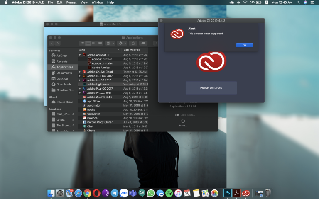Open the Apple menu
The image size is (319, 199).
click(x=6, y=2)
